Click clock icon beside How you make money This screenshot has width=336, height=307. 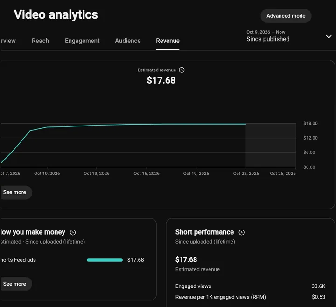tap(73, 232)
